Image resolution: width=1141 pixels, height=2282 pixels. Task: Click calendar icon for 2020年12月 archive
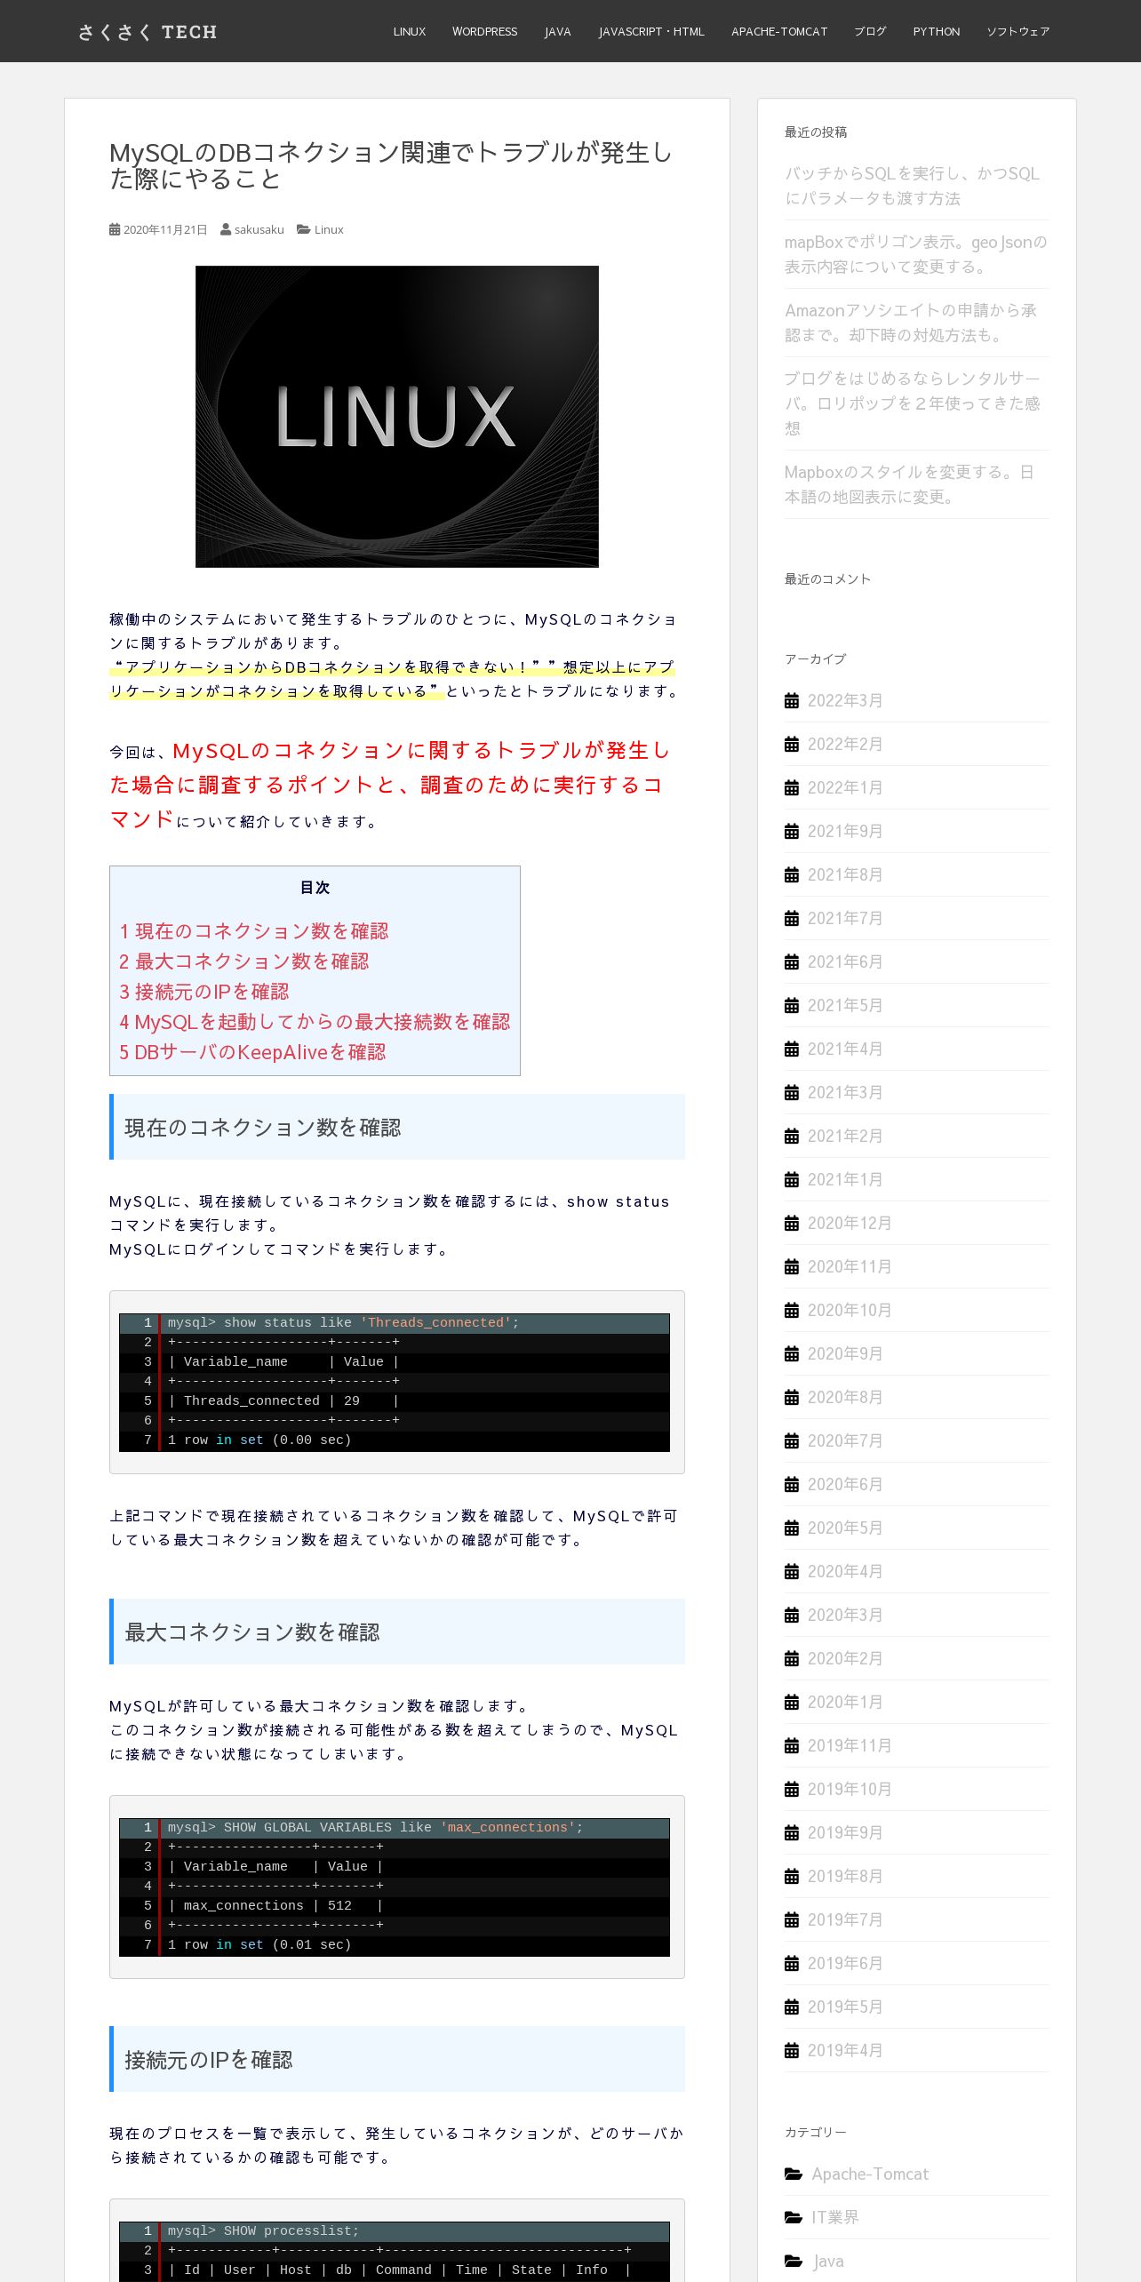coord(792,1223)
